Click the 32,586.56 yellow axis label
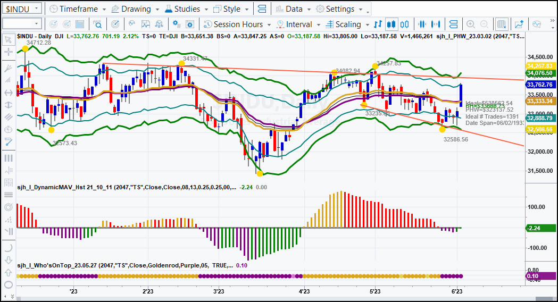Screen dimensions: 558x302 539,129
